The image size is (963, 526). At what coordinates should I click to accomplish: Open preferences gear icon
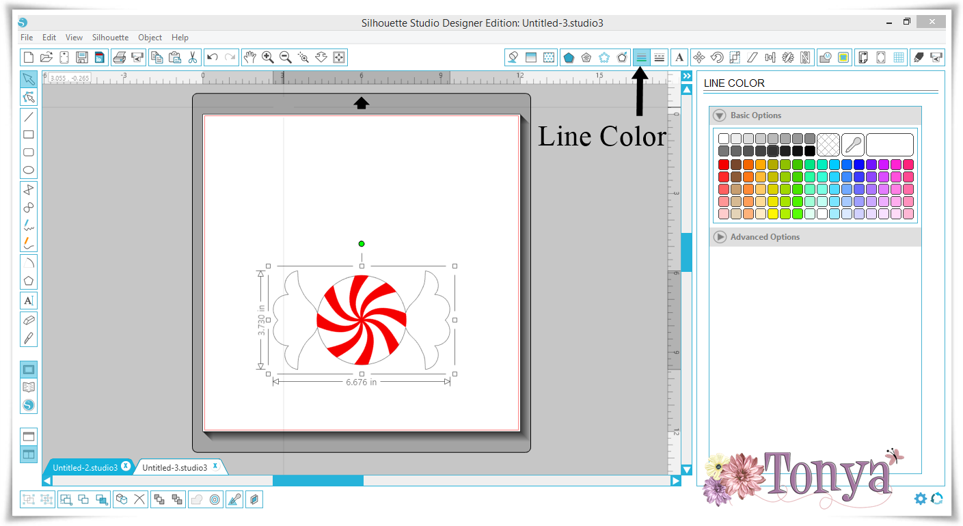[920, 499]
